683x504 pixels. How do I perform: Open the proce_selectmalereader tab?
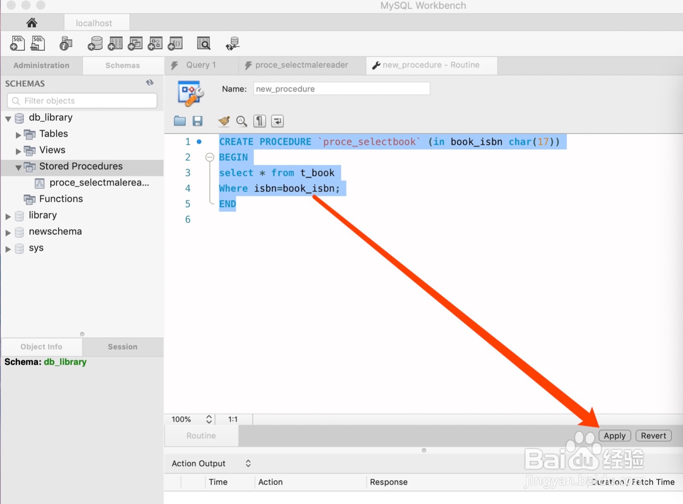(302, 65)
